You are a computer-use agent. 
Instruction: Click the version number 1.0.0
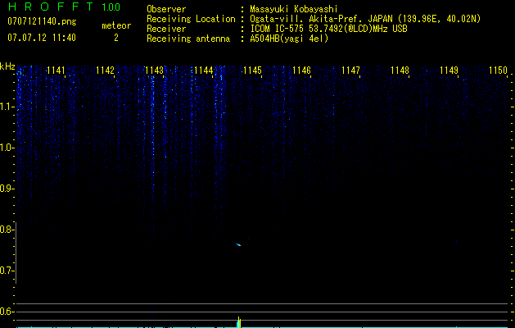point(111,7)
